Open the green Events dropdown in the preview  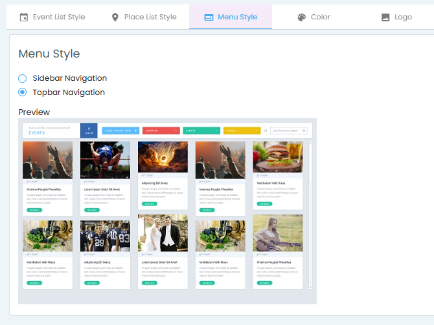[x=201, y=131]
